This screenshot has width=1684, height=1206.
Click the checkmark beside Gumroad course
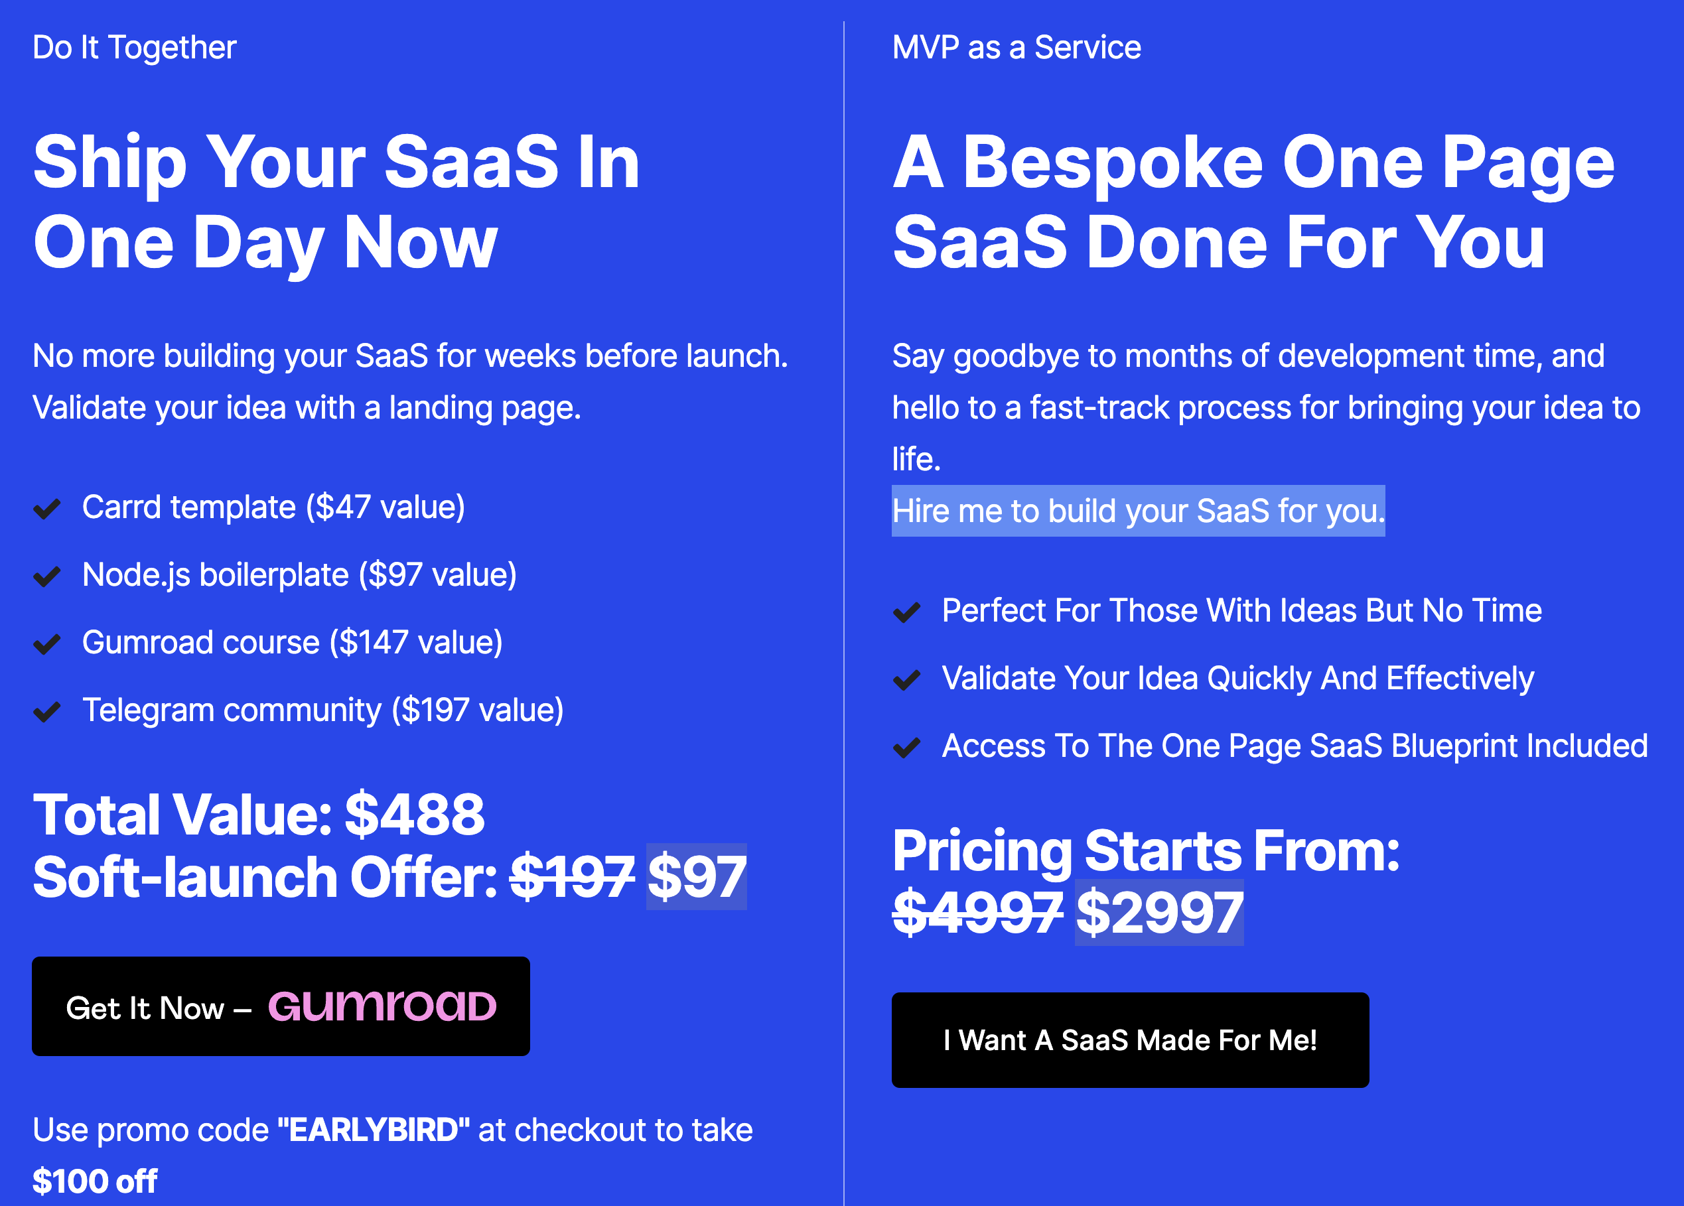[x=46, y=643]
